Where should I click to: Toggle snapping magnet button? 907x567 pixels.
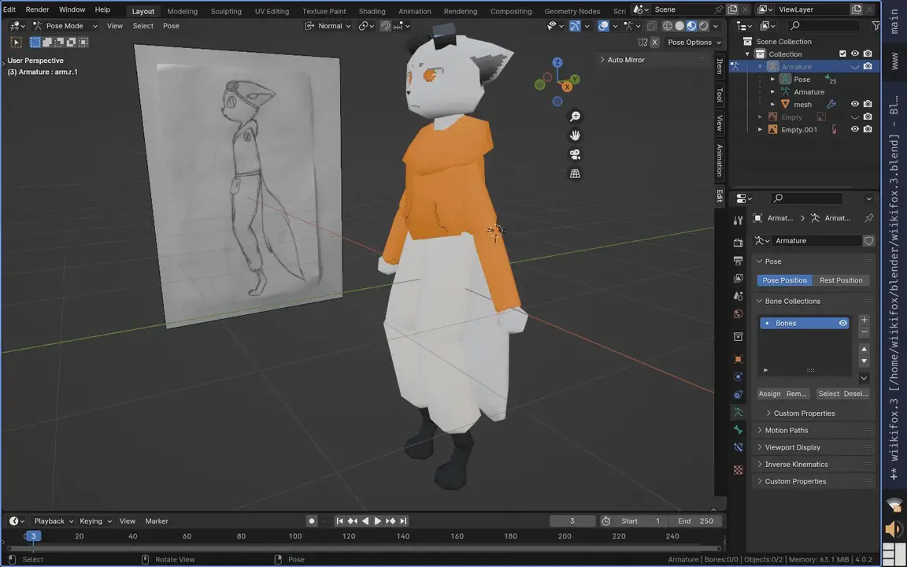point(385,26)
